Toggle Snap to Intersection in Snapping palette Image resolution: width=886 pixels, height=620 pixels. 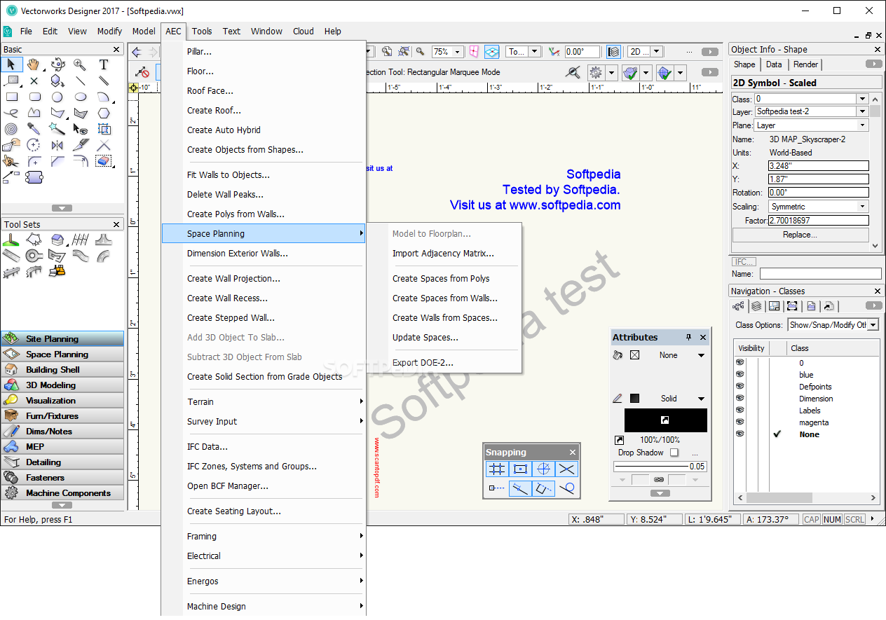(566, 469)
